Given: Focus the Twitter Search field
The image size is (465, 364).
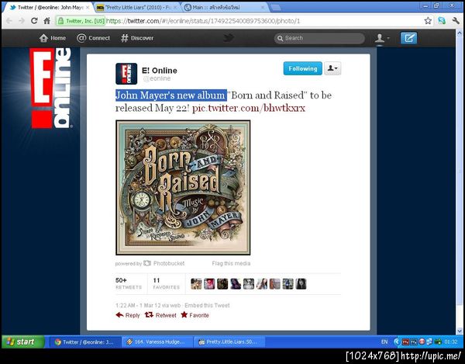Looking at the screenshot, I should click(319, 38).
